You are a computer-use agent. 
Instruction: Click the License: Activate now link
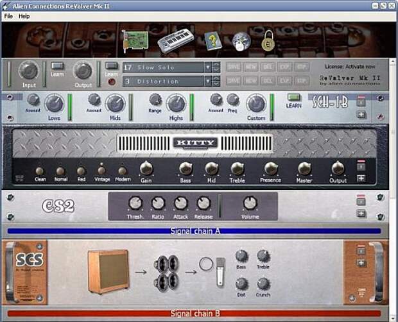pos(350,67)
